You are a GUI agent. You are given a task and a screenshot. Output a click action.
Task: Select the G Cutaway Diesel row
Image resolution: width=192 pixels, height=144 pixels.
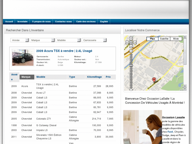pyautogui.click(x=62, y=125)
